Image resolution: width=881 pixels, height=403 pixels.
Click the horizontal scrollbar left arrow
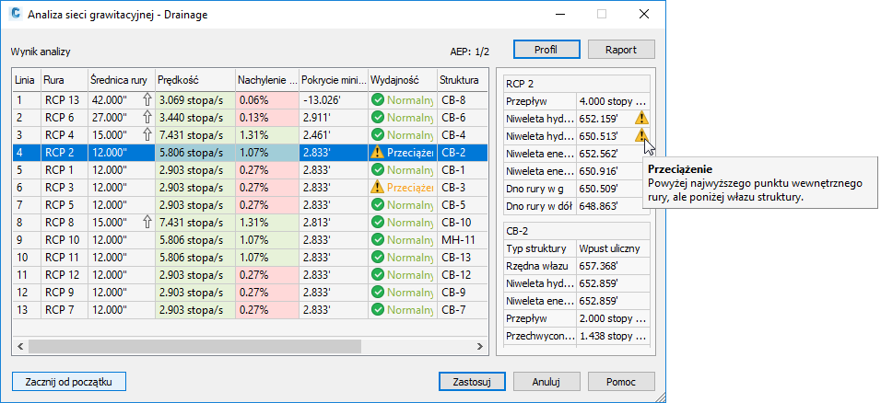click(19, 346)
